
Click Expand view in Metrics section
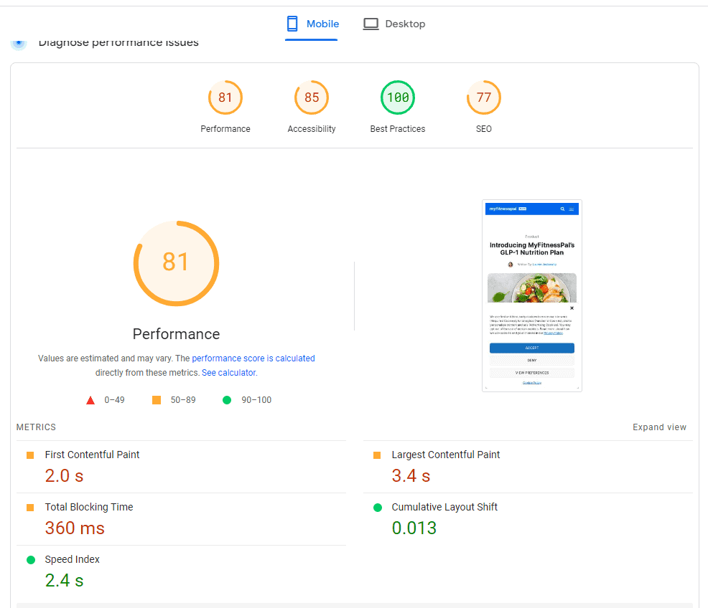pyautogui.click(x=659, y=427)
